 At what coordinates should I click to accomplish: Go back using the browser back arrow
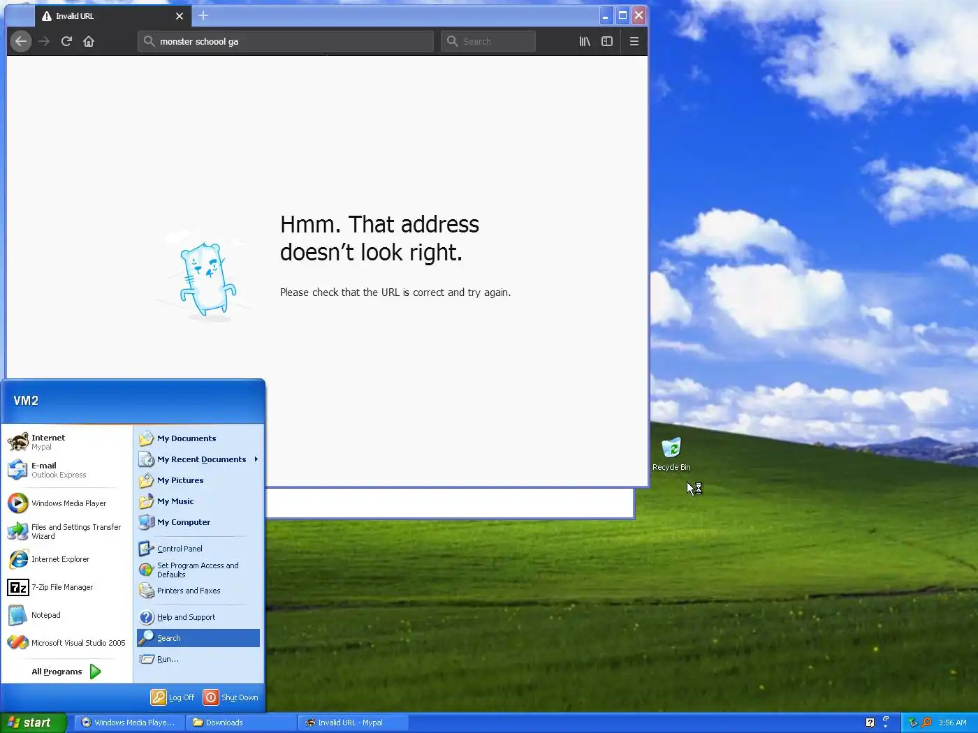point(21,41)
